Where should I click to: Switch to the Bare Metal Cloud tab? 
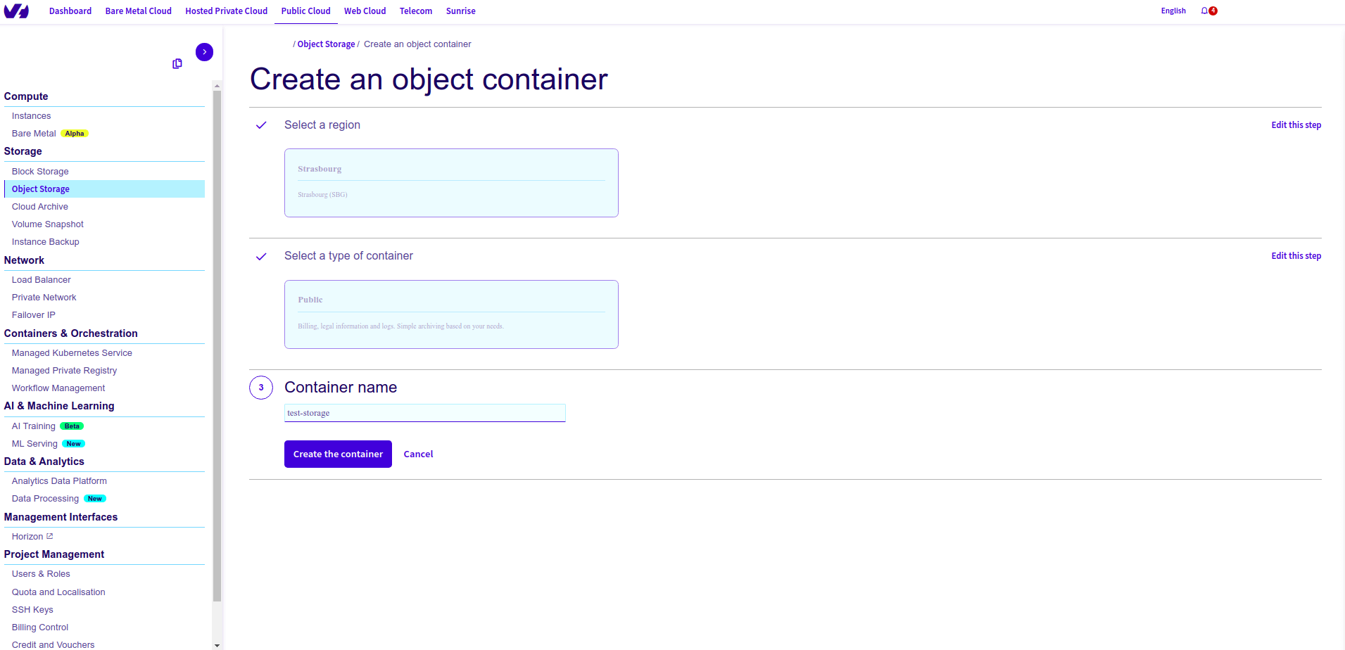point(139,11)
